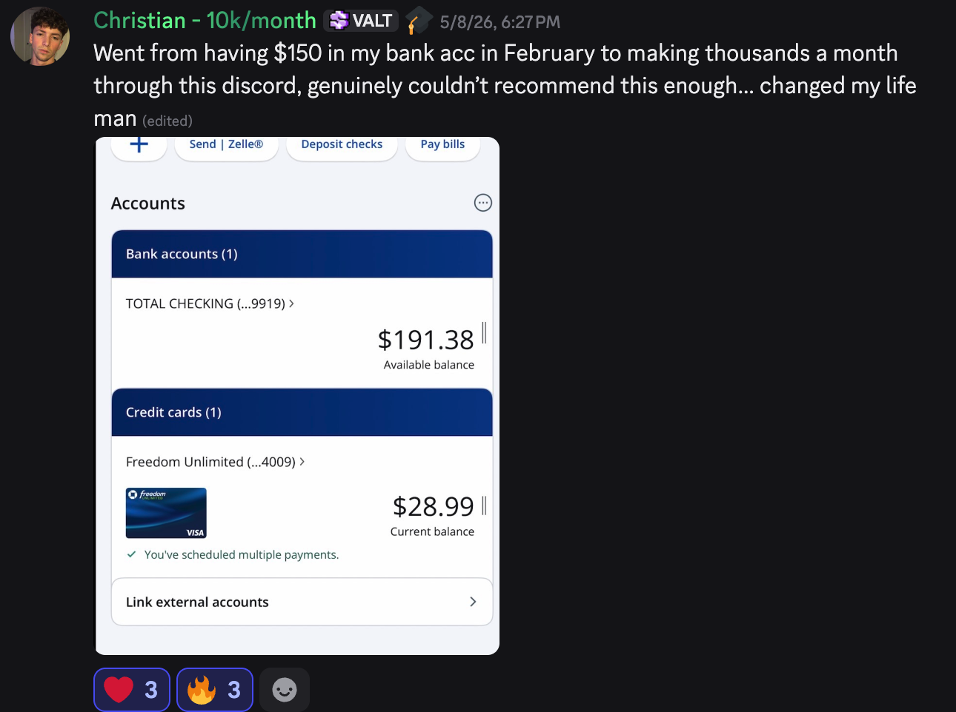Open Christian's profile avatar

pyautogui.click(x=40, y=36)
